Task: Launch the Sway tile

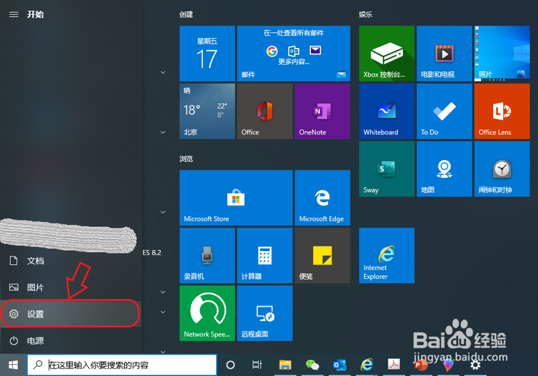Action: click(x=387, y=169)
